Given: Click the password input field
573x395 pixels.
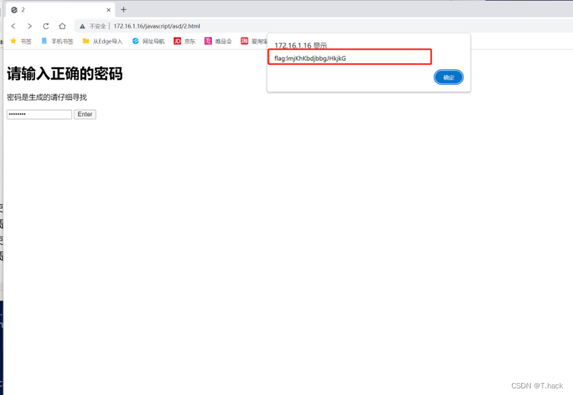Looking at the screenshot, I should (x=38, y=114).
